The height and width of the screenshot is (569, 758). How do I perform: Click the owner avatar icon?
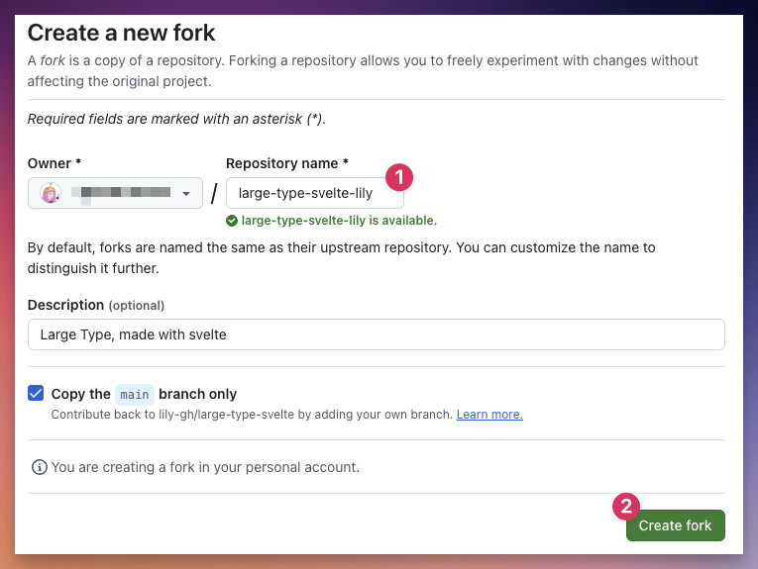[51, 193]
